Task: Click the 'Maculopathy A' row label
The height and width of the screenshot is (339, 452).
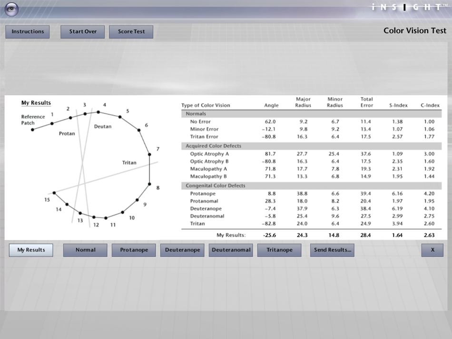Action: tap(208, 169)
